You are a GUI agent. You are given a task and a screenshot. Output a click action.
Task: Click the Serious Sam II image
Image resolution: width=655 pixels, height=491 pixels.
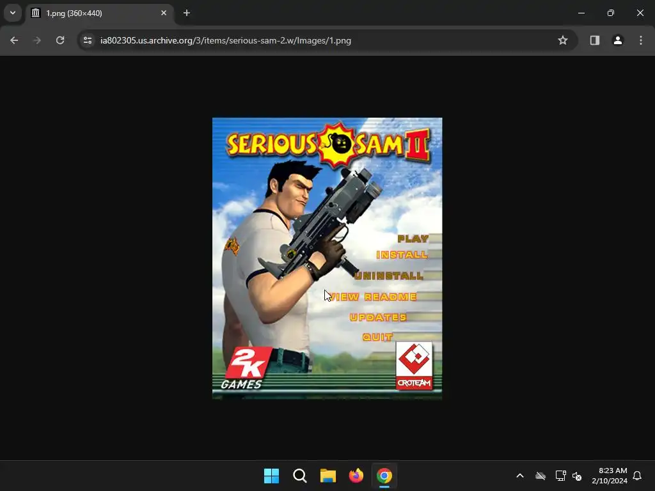[327, 258]
